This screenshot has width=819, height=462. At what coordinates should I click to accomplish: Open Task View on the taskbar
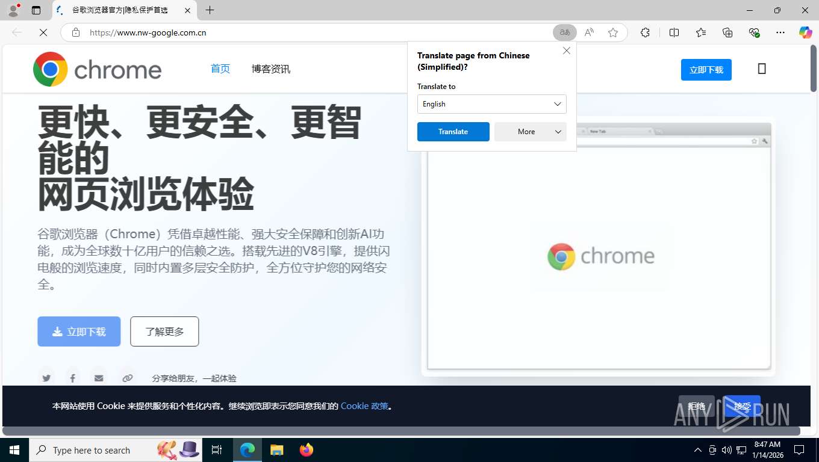(x=217, y=450)
